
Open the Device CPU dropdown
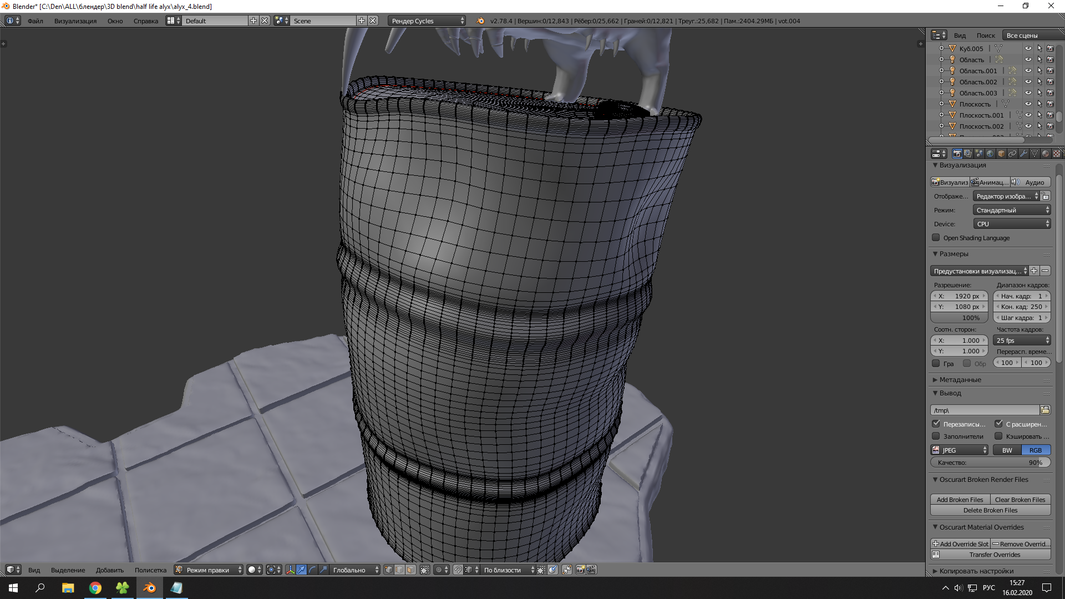click(1012, 224)
